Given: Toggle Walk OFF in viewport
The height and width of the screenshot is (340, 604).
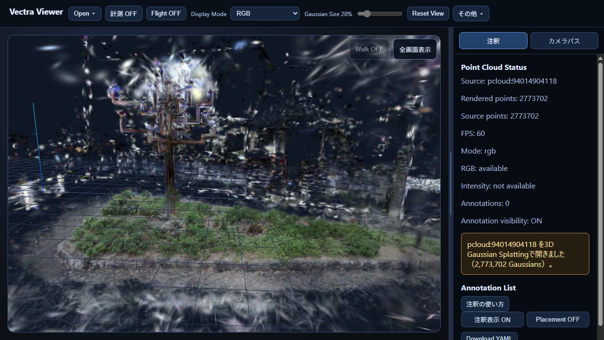Looking at the screenshot, I should pos(369,49).
